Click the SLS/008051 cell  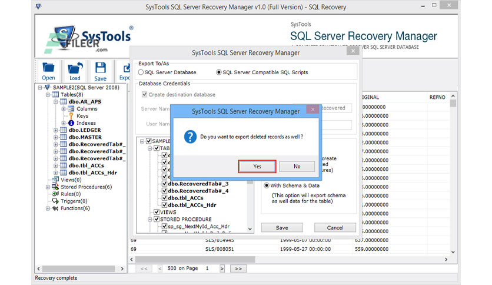pyautogui.click(x=220, y=249)
